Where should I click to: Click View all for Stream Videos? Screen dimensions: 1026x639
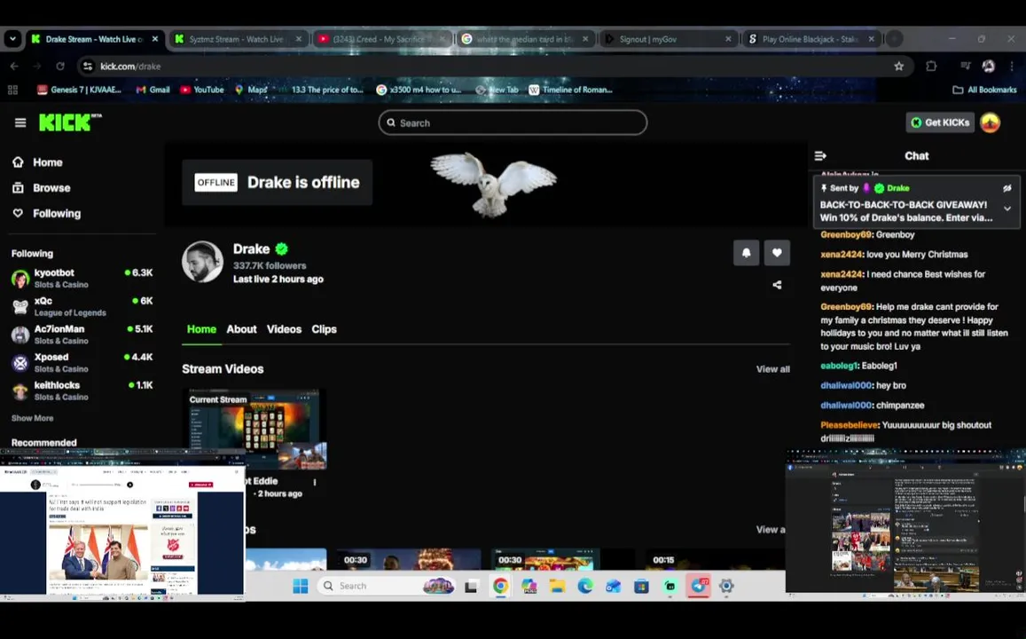point(772,369)
